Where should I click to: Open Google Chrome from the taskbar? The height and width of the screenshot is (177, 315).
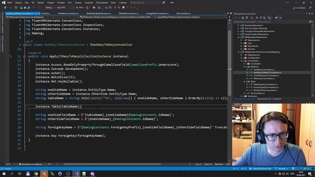coord(36,174)
